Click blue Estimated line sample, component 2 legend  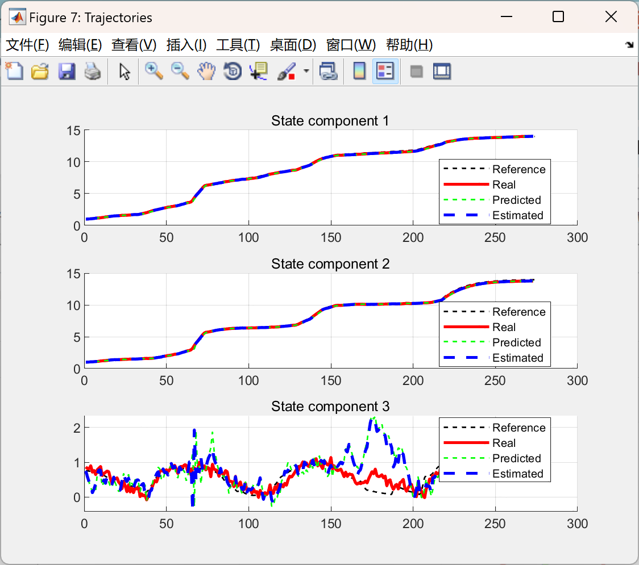click(466, 357)
